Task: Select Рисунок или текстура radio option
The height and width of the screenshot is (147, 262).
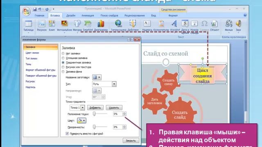Action: (63, 67)
